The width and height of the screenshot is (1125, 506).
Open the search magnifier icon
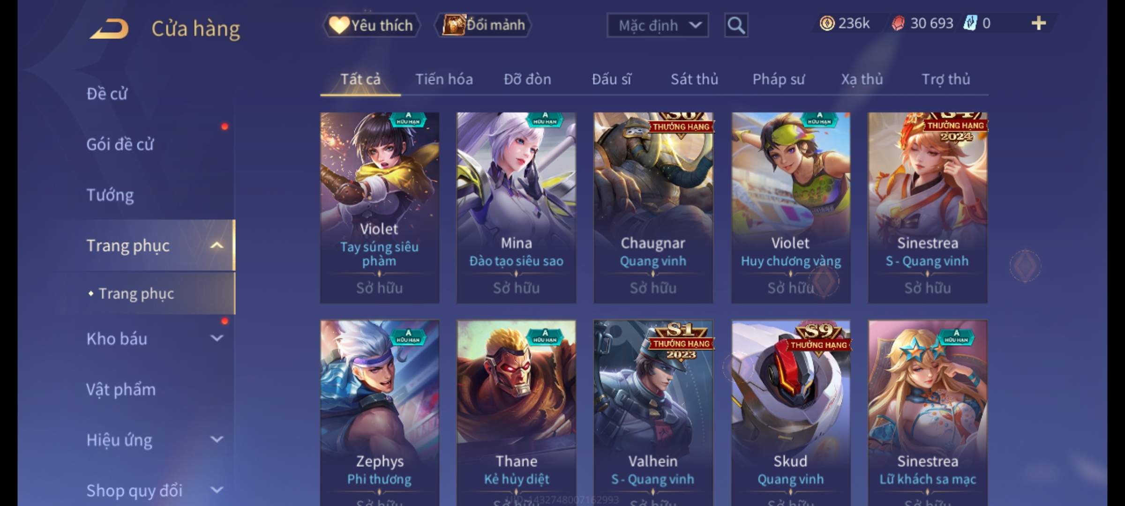coord(736,25)
